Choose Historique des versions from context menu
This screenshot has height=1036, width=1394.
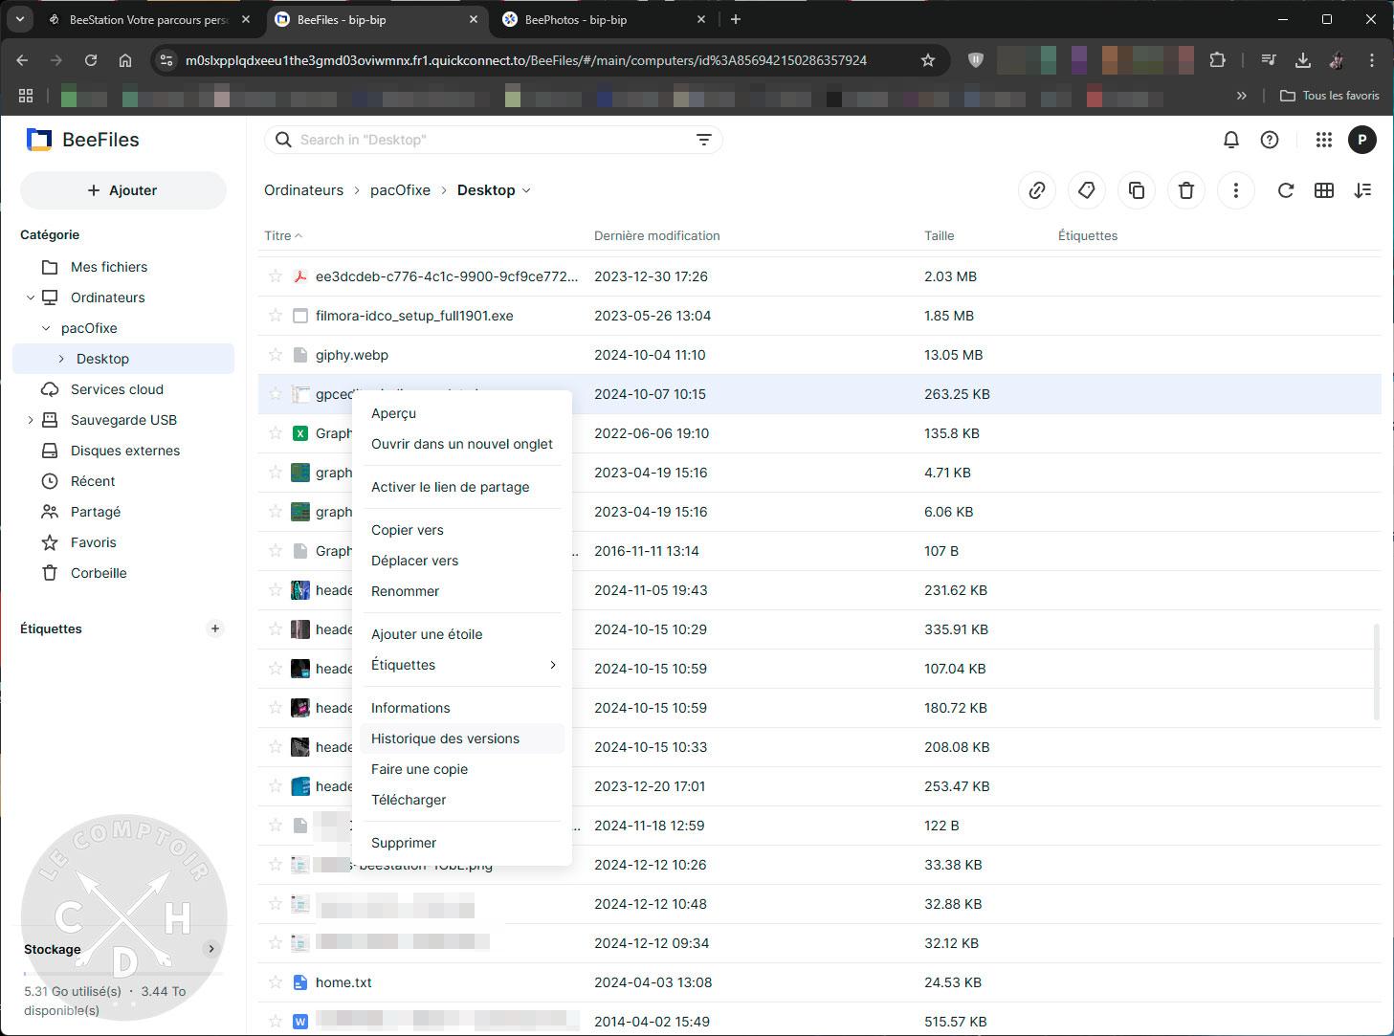[445, 738]
